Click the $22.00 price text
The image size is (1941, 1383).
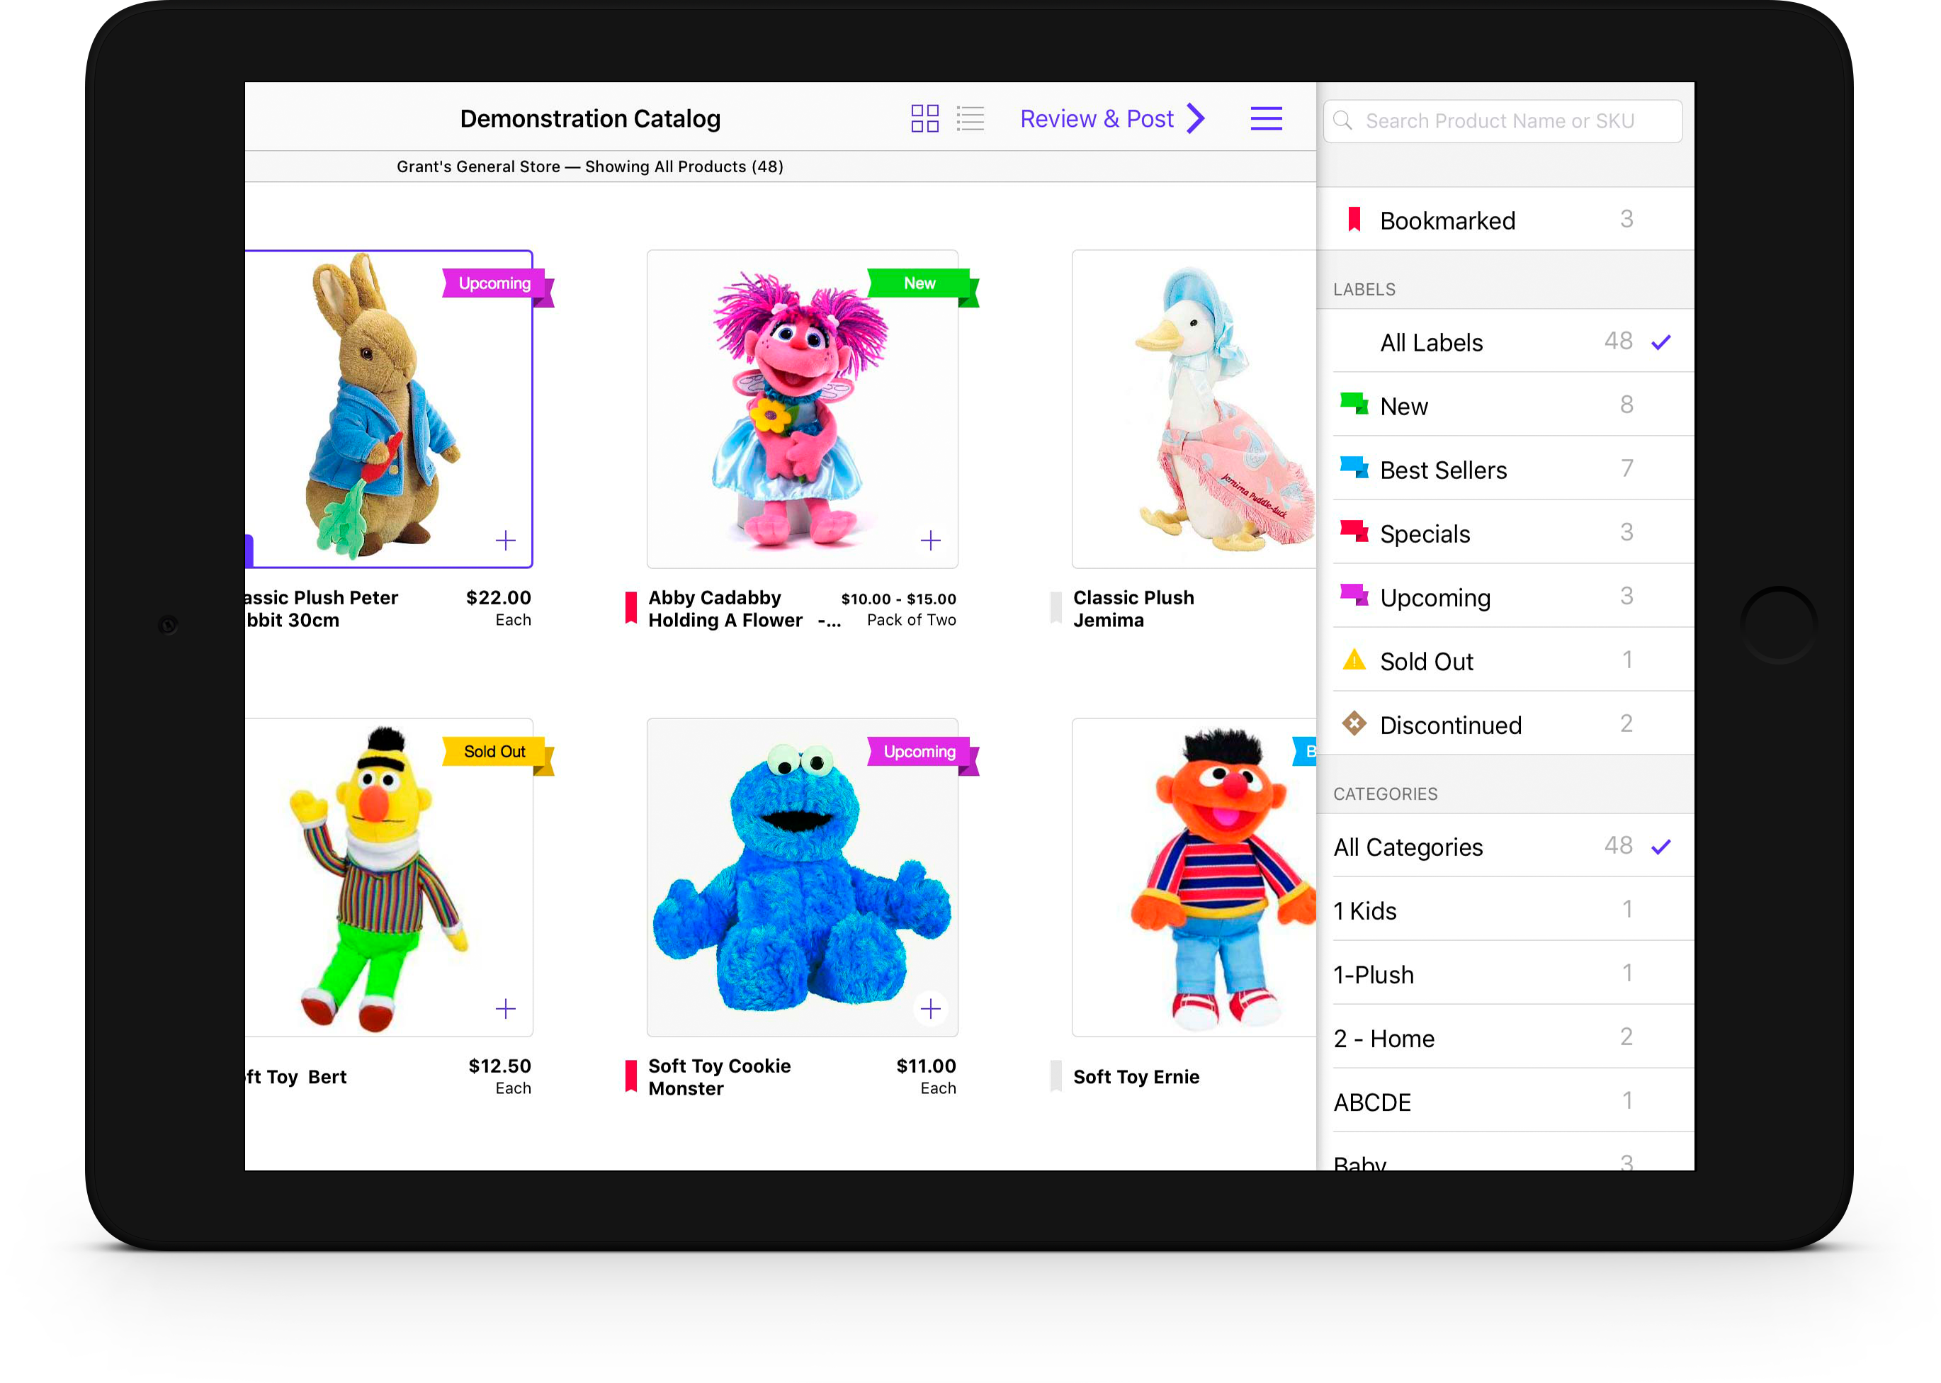tap(498, 598)
